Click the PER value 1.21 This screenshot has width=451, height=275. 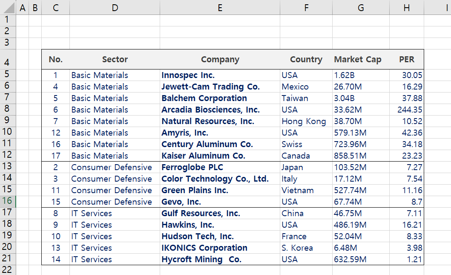pyautogui.click(x=406, y=260)
